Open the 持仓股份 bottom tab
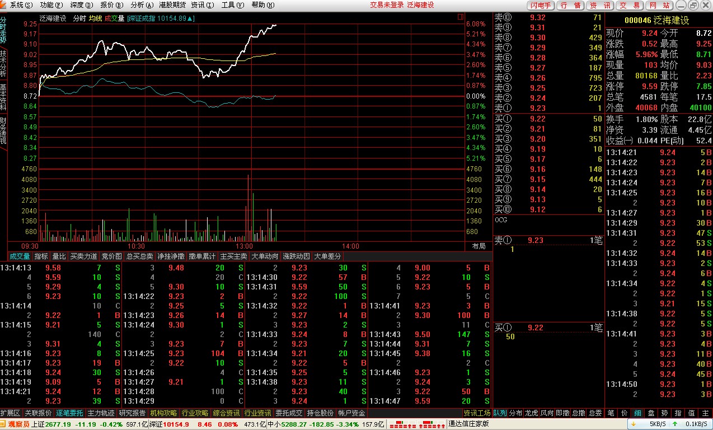The height and width of the screenshot is (430, 713). [x=321, y=413]
